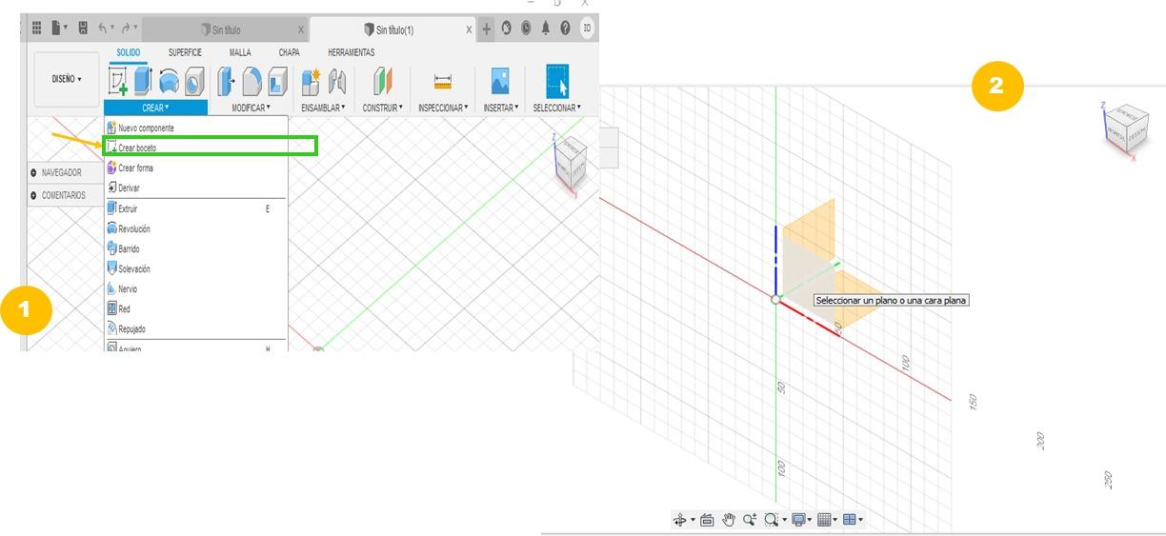The image size is (1166, 536).
Task: Add a new design tab
Action: [487, 29]
